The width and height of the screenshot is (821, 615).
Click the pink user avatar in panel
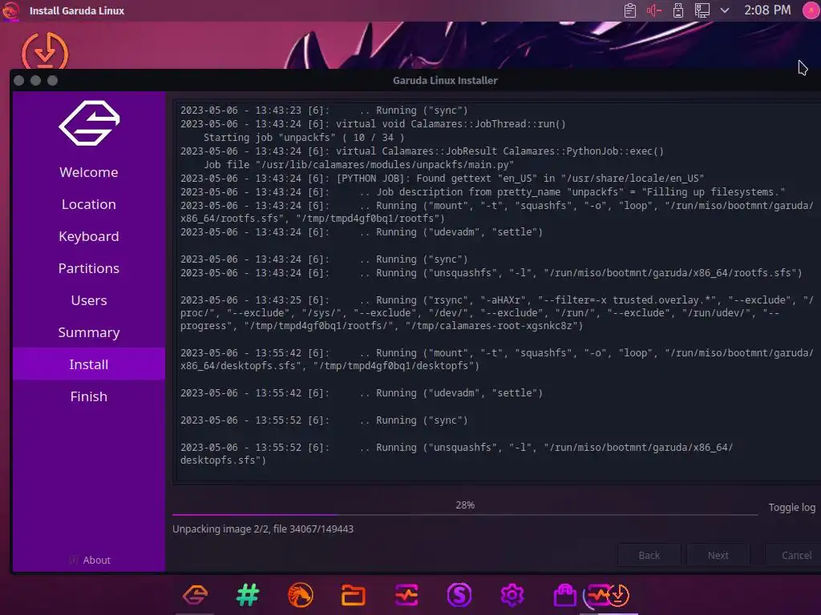pyautogui.click(x=811, y=10)
